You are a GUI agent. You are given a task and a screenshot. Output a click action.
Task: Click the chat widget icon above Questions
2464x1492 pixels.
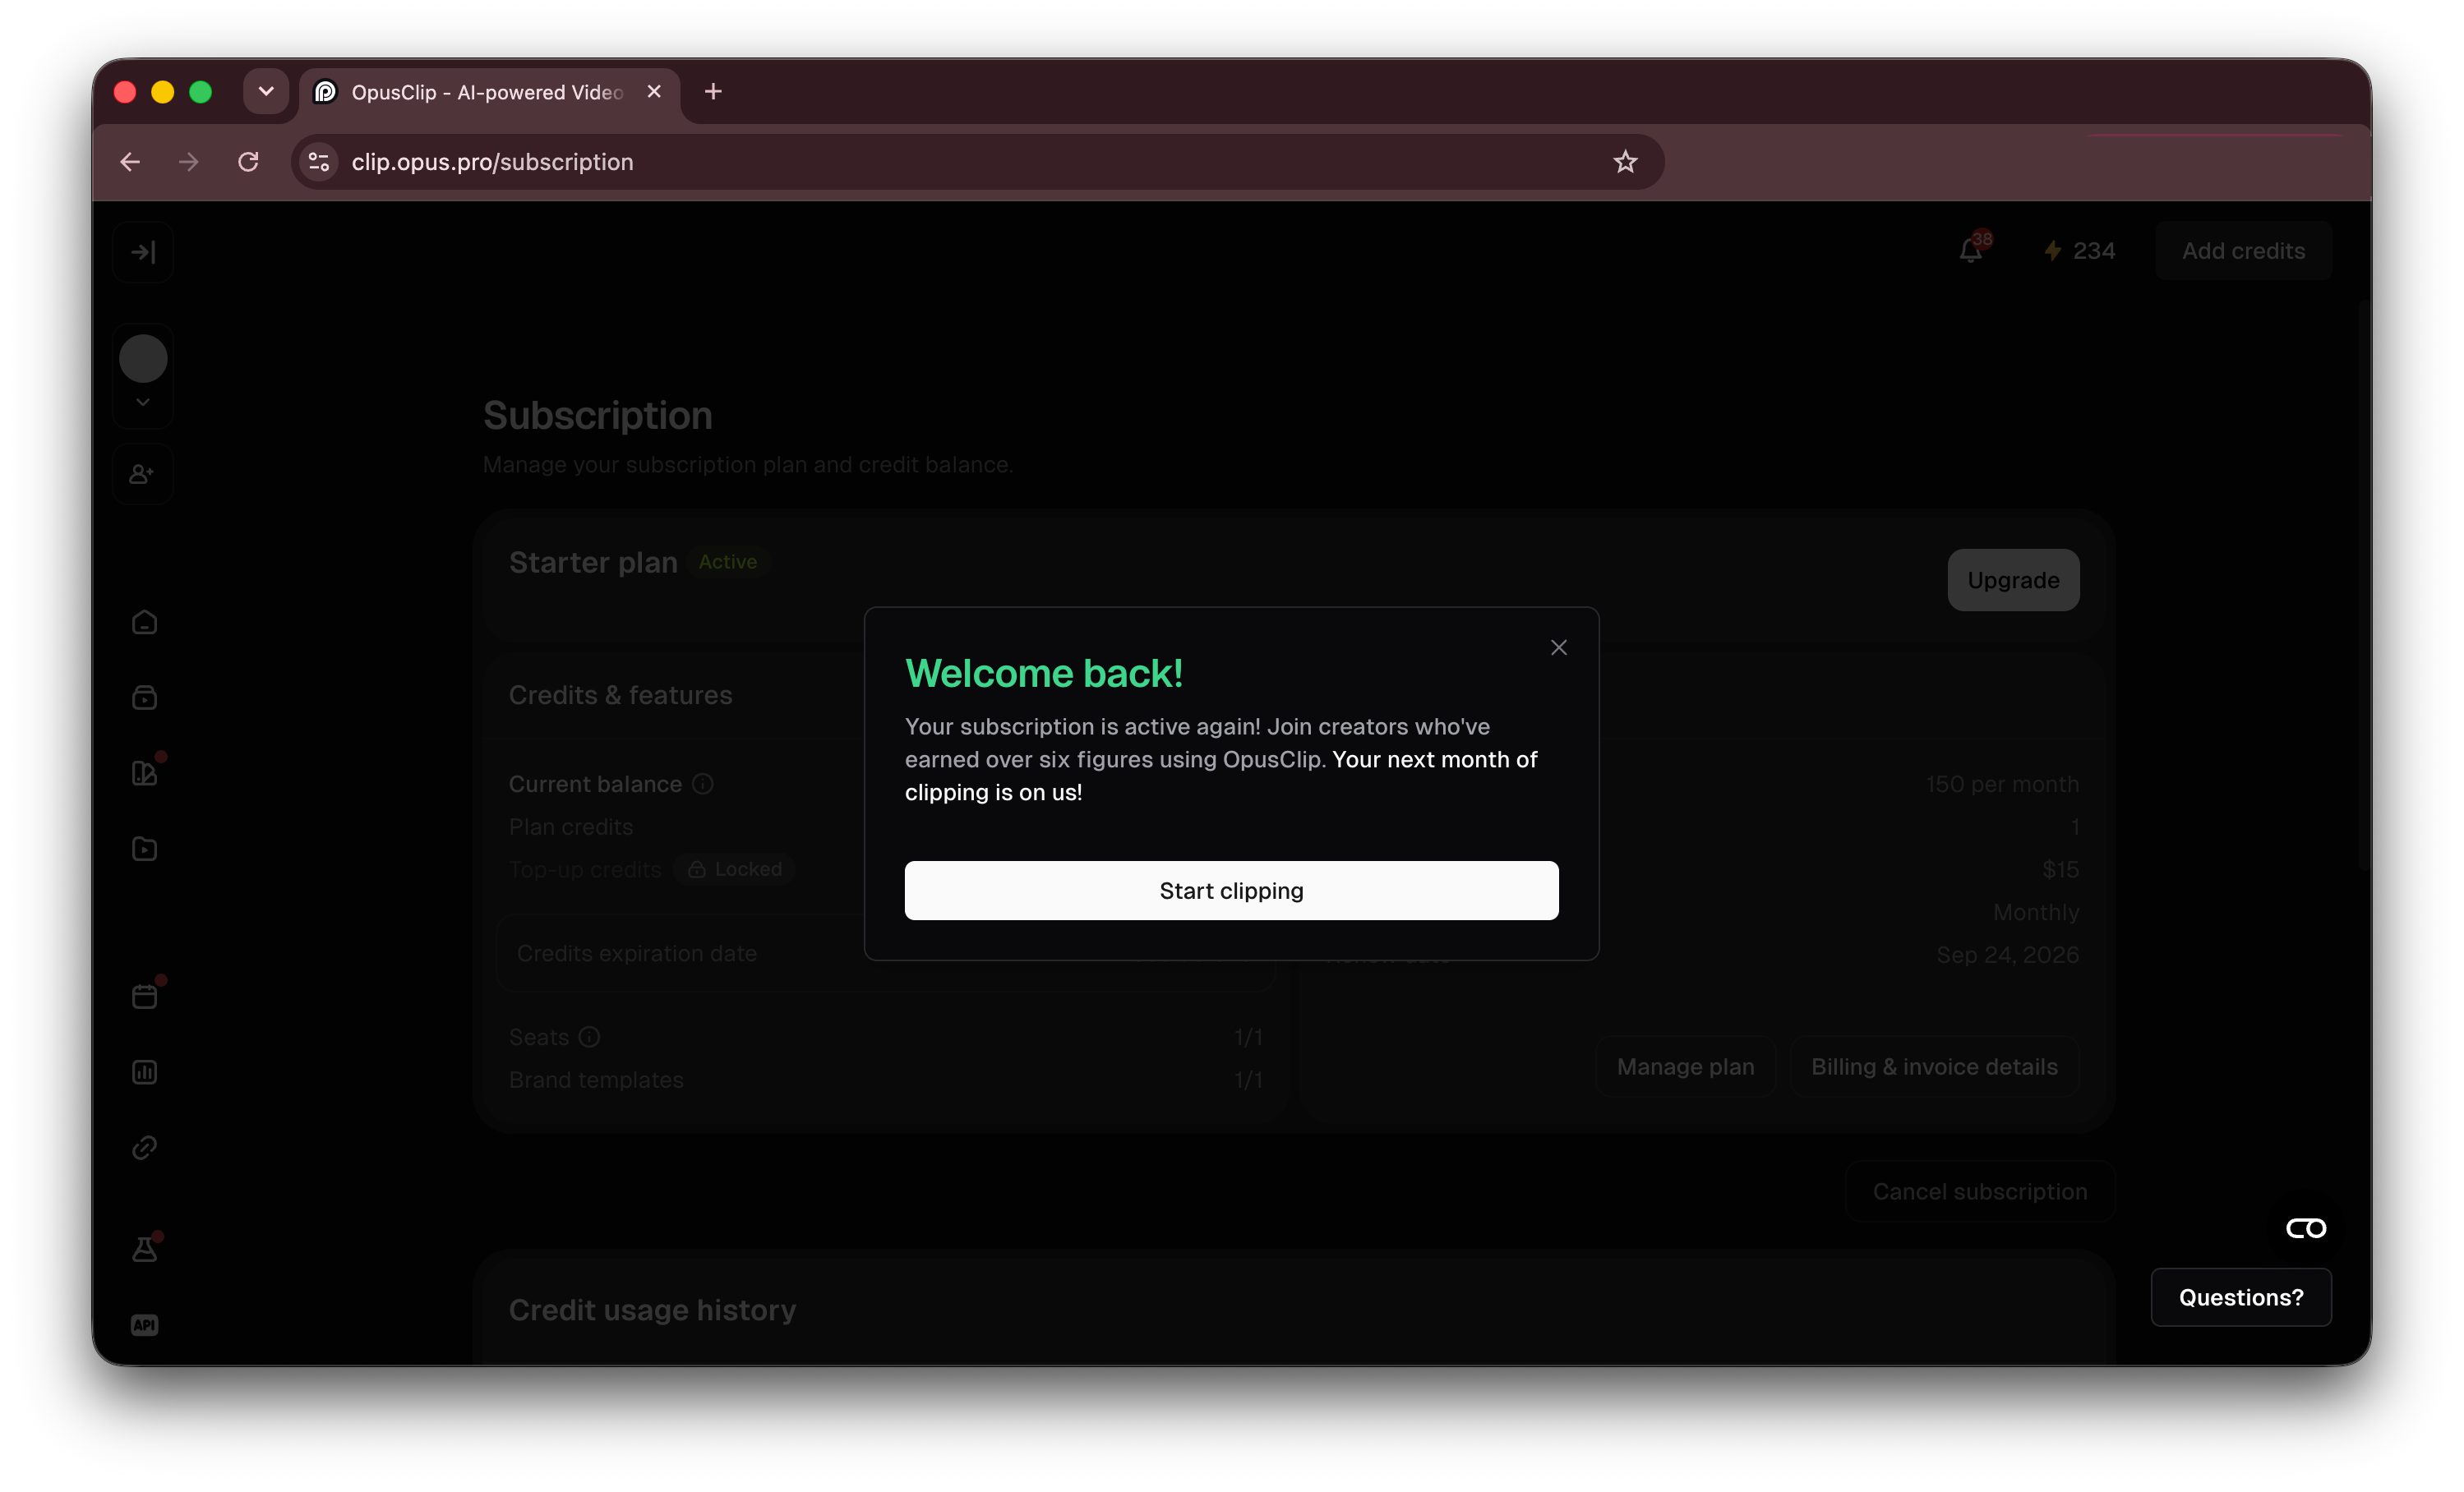coord(2305,1228)
